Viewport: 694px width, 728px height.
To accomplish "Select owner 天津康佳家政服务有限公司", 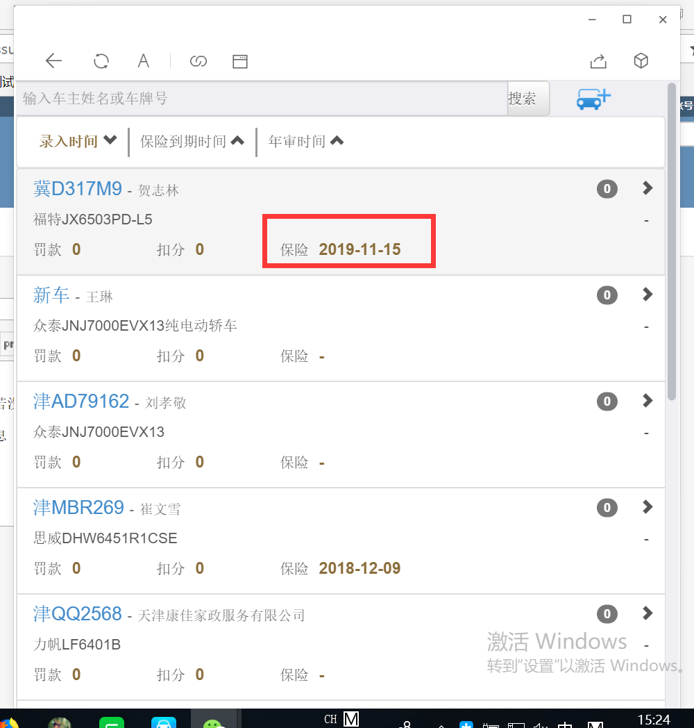I will tap(221, 615).
